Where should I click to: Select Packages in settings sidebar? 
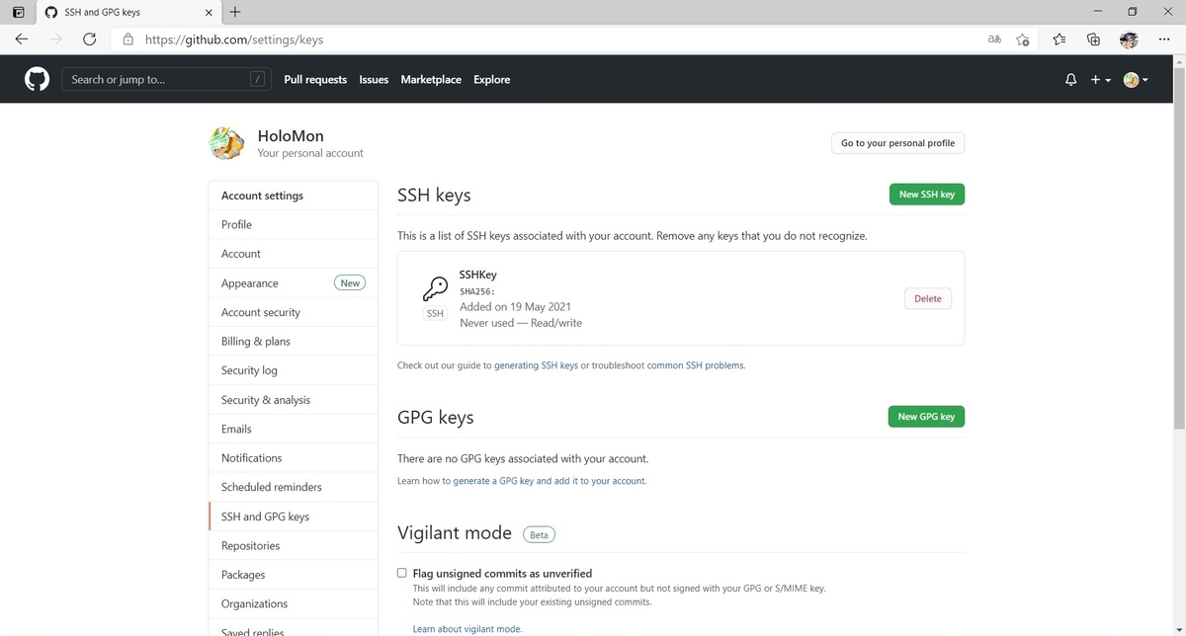click(294, 575)
